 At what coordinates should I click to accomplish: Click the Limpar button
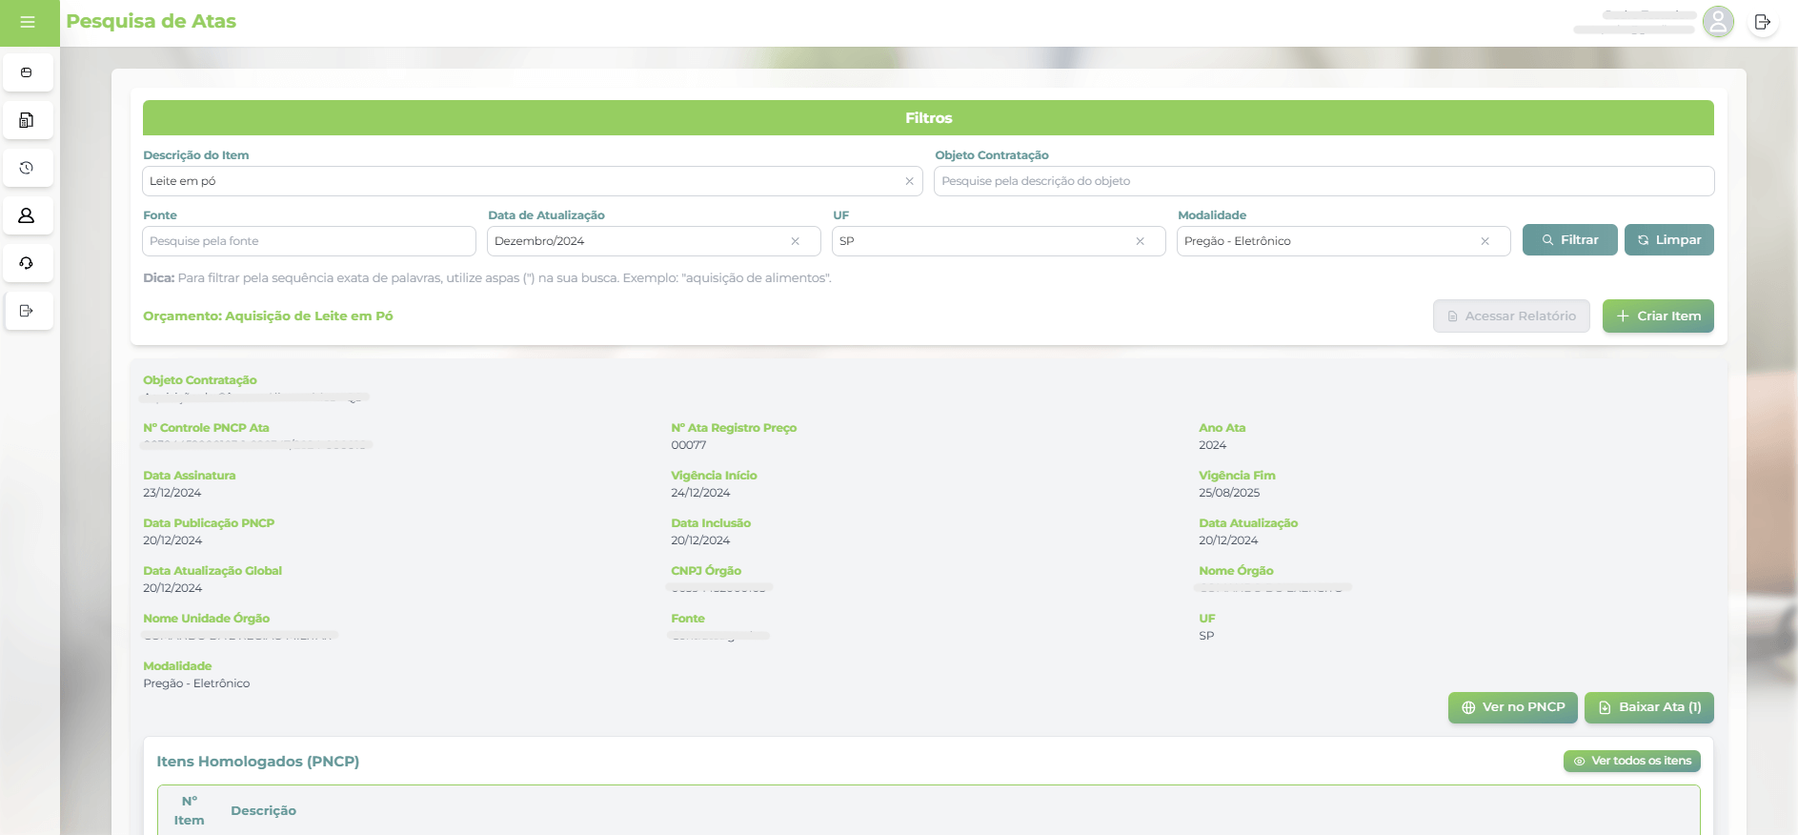tap(1668, 240)
